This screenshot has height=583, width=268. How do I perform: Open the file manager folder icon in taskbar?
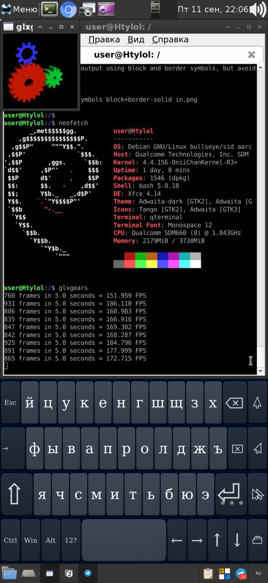(9, 573)
